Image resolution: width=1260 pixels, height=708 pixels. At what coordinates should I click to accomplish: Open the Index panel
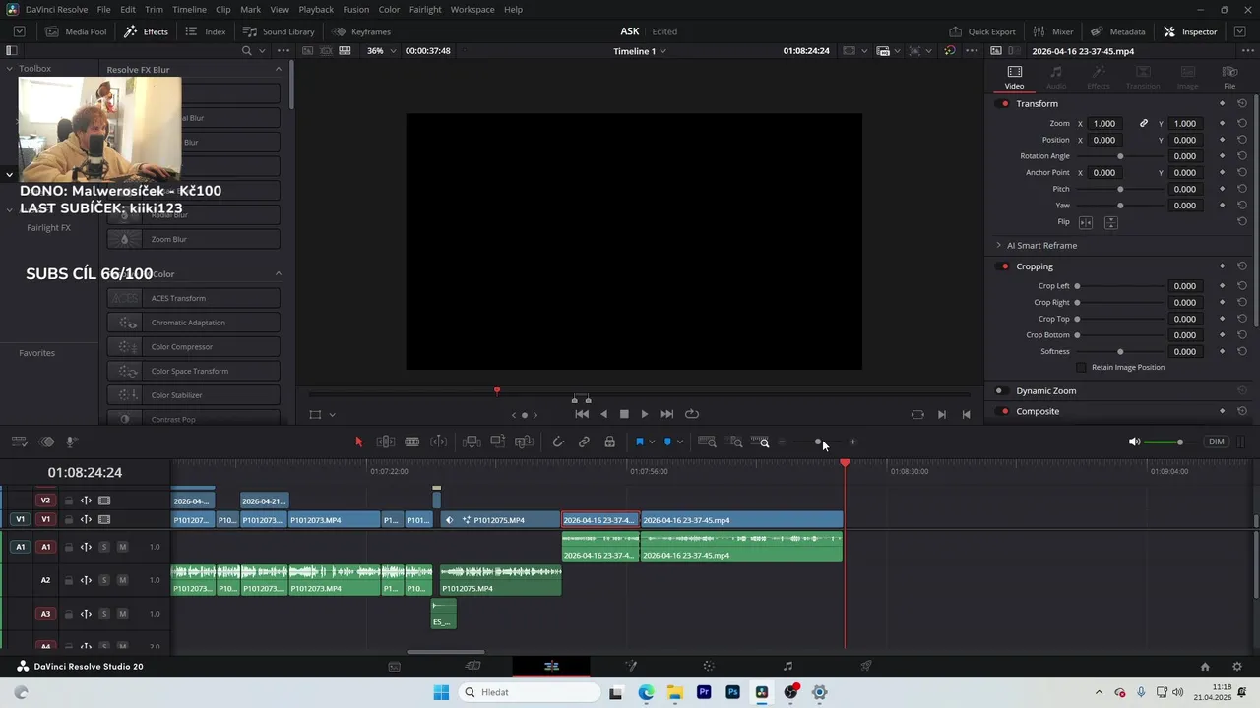pos(206,31)
